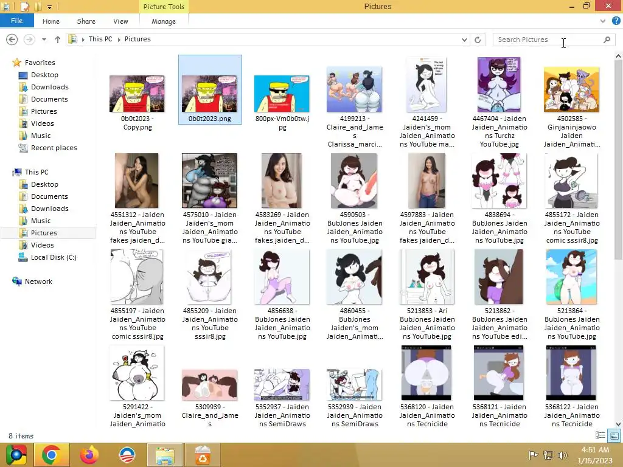Viewport: 623px width, 467px height.
Task: Open Help with the question mark icon
Action: tap(616, 21)
